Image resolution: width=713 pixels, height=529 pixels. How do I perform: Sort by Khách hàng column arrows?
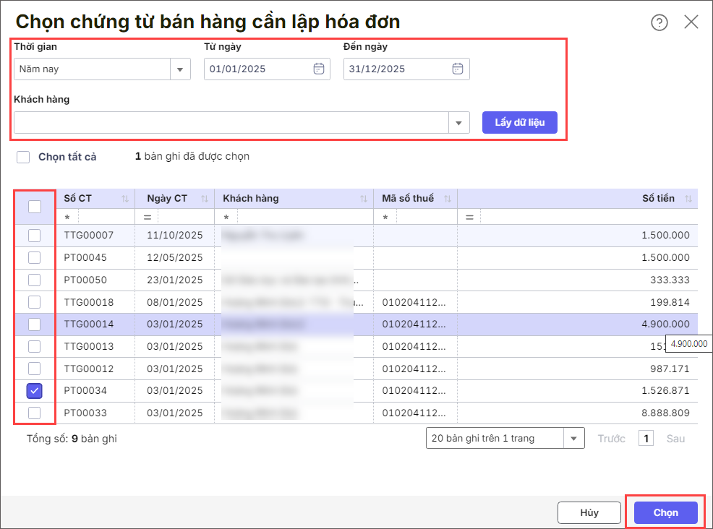click(x=363, y=199)
